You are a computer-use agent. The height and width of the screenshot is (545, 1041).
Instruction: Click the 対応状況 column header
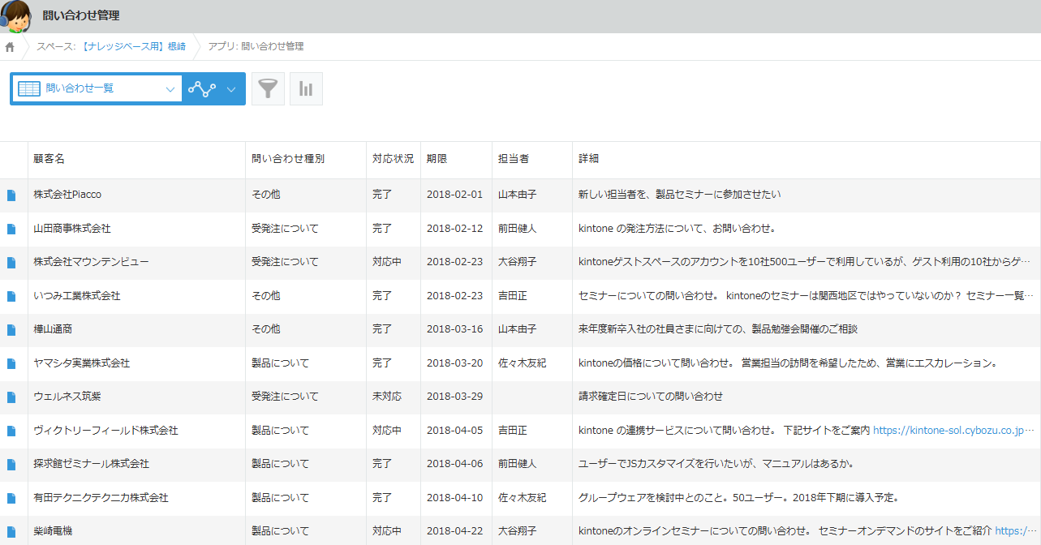(393, 159)
